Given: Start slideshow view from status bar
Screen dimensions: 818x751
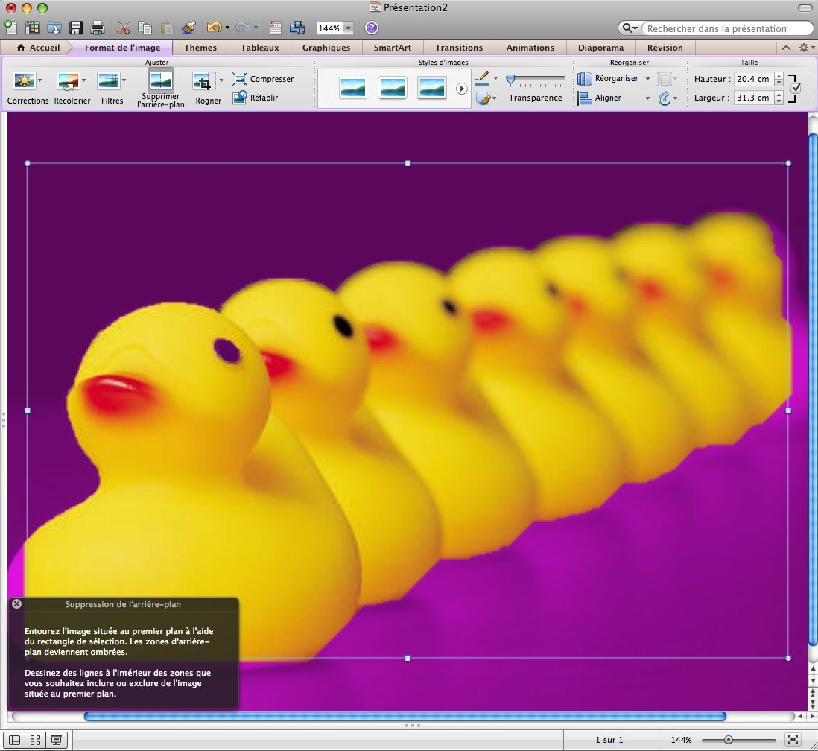Looking at the screenshot, I should pos(57,740).
